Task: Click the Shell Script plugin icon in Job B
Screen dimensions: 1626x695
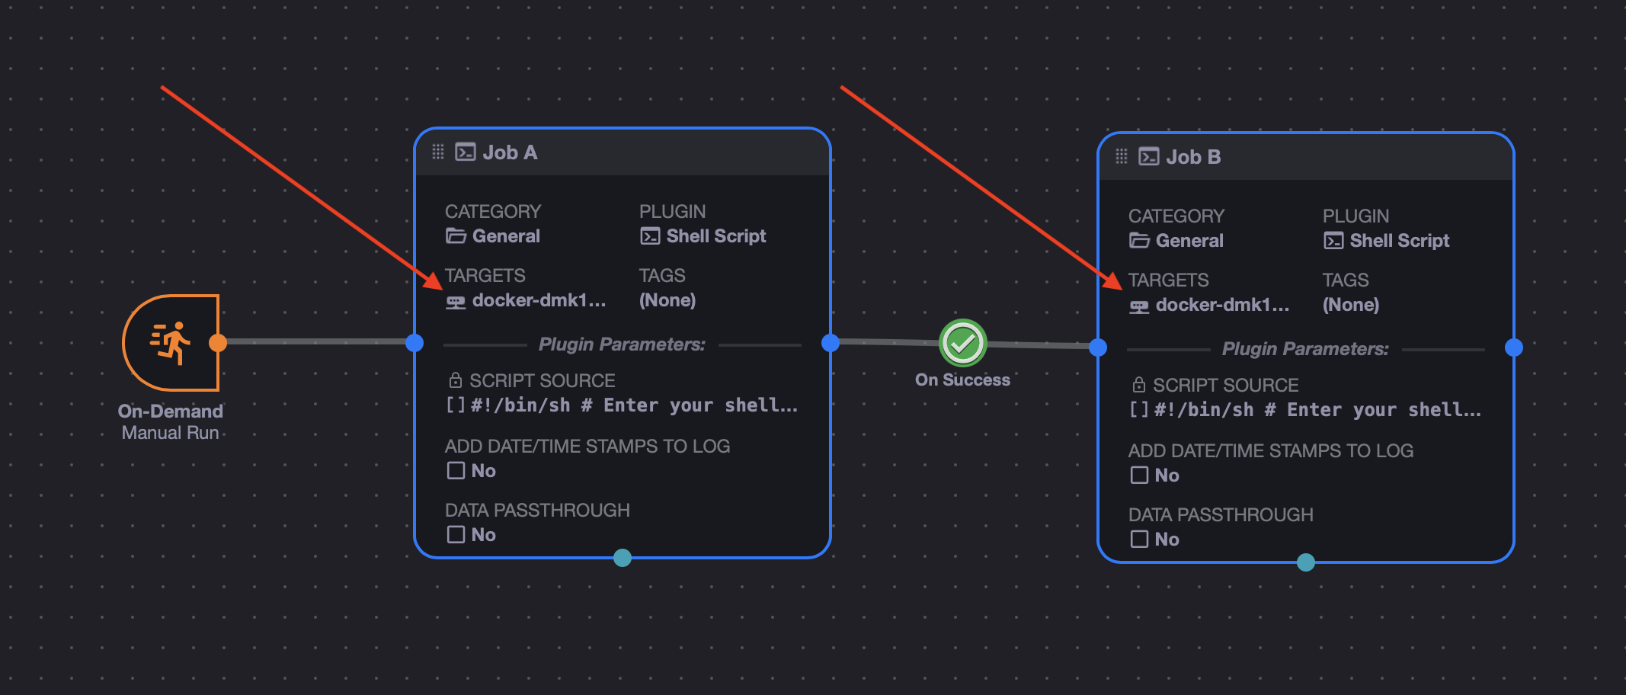Action: point(1333,241)
